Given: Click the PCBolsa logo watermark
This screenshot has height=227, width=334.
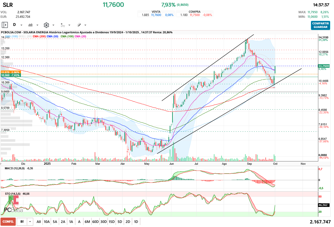Looking at the screenshot, I should (x=13, y=210).
